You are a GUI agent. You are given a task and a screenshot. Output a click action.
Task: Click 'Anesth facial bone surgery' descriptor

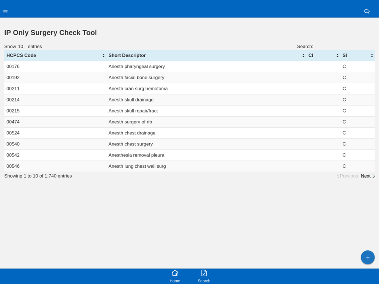click(x=136, y=78)
